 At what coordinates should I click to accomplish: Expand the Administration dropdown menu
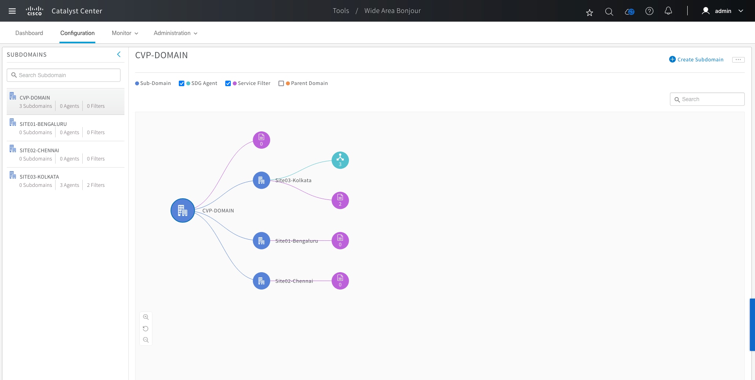pyautogui.click(x=175, y=33)
